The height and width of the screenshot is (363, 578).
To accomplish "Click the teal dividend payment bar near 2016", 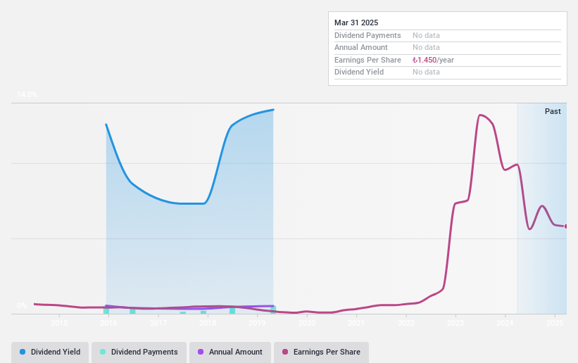I will click(x=106, y=310).
